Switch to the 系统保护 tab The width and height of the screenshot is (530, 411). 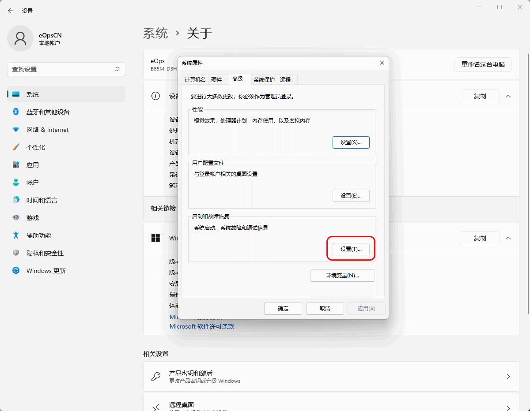coord(264,79)
